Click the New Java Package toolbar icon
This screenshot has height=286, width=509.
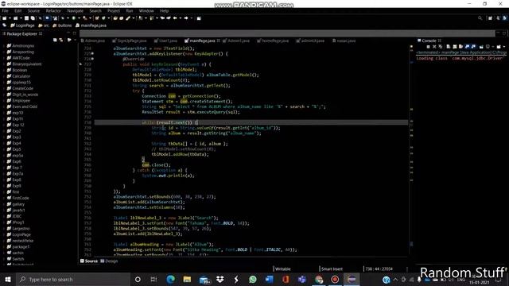coord(97,18)
